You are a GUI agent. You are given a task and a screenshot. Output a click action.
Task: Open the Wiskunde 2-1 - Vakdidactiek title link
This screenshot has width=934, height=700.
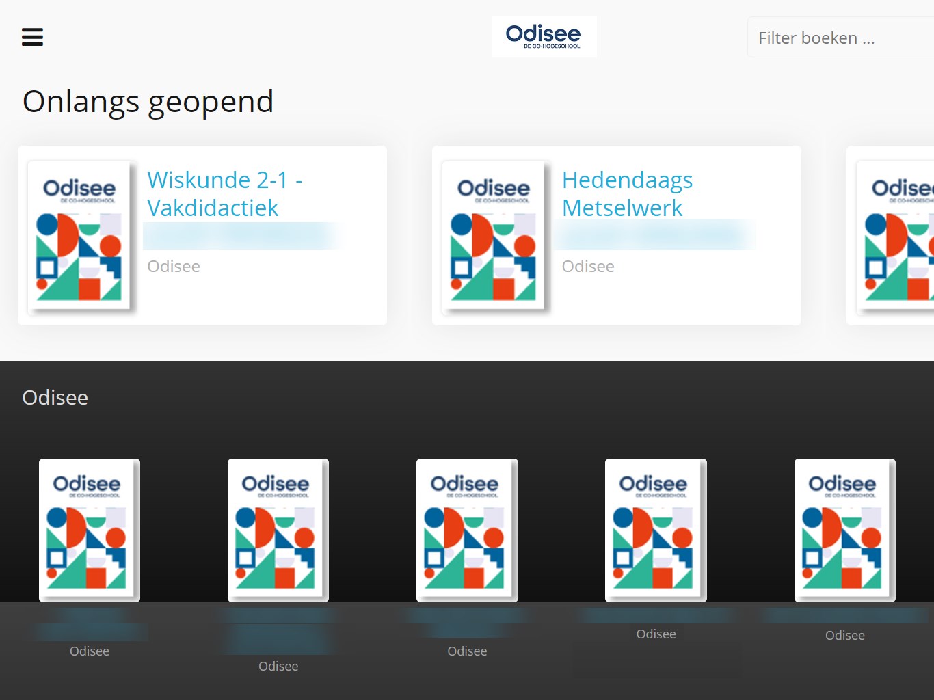click(x=225, y=193)
